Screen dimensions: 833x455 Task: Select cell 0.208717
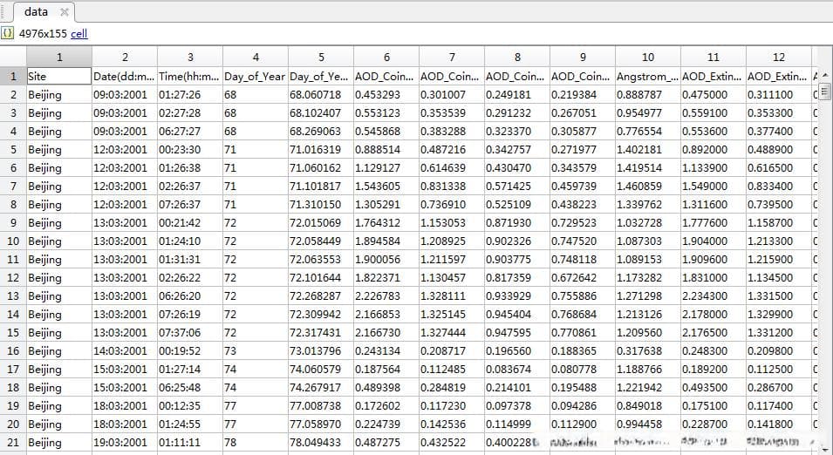pos(452,350)
